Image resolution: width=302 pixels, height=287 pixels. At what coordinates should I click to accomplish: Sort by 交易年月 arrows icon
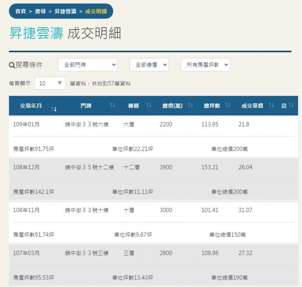[x=54, y=109]
